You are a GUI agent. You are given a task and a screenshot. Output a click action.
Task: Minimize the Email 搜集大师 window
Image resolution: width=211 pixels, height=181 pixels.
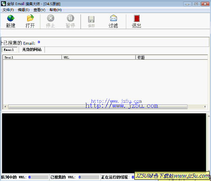click(187, 4)
